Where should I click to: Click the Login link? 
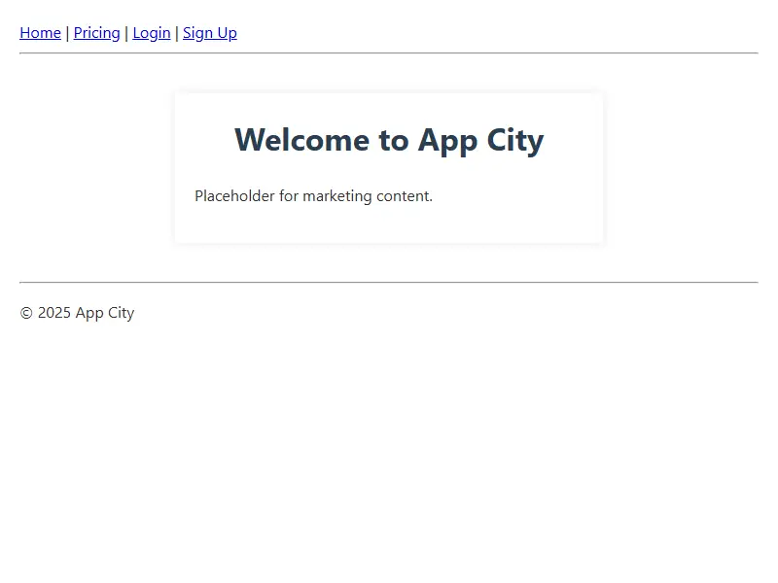[152, 33]
